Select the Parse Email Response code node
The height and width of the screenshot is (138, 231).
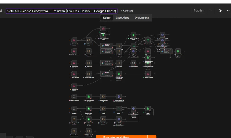point(119,63)
